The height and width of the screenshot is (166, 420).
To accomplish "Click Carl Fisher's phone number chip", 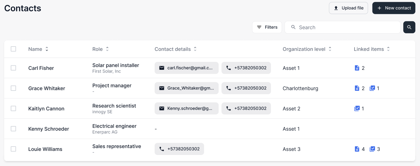I will click(246, 68).
